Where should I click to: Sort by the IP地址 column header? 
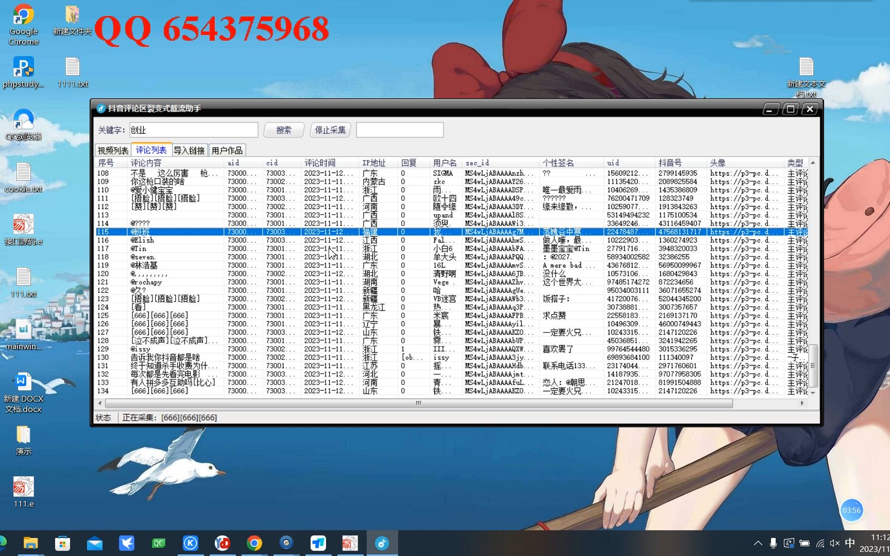pos(378,163)
